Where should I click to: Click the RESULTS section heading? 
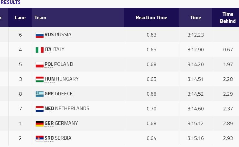tap(10, 3)
